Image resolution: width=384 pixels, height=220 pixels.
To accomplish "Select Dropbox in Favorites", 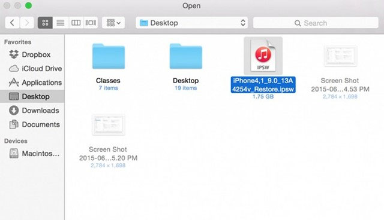I will point(32,54).
